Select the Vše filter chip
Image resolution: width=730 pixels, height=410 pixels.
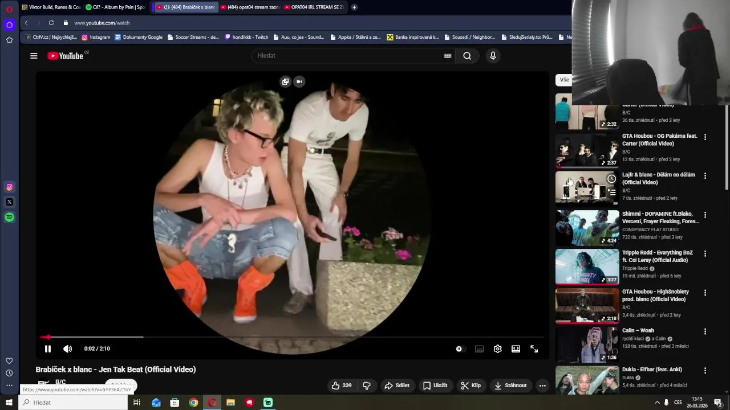563,80
